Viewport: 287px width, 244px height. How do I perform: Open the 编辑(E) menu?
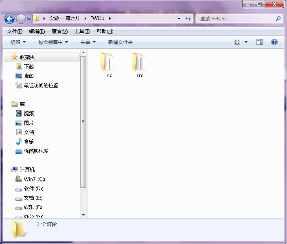(37, 31)
